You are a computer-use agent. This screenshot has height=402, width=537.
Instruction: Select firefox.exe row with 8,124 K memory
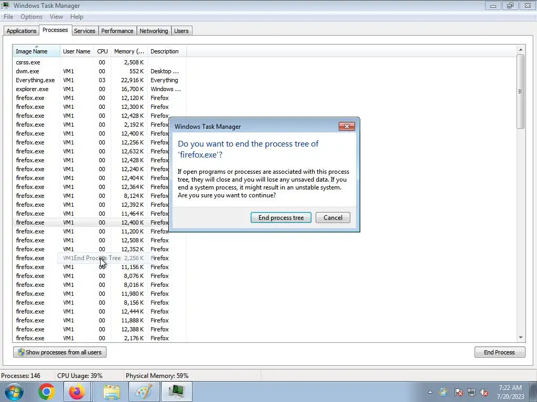[x=91, y=196]
